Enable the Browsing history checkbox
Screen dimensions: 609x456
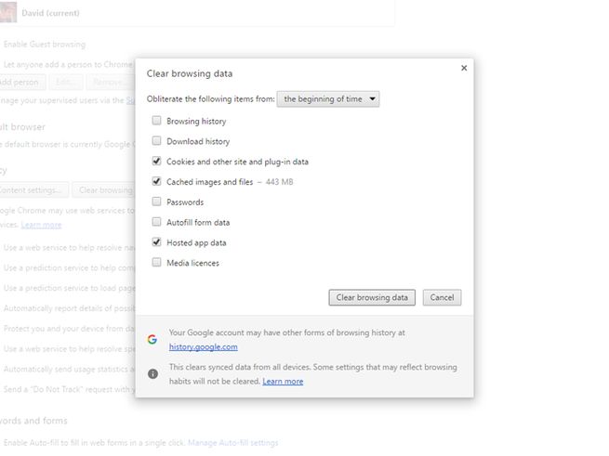pos(156,121)
